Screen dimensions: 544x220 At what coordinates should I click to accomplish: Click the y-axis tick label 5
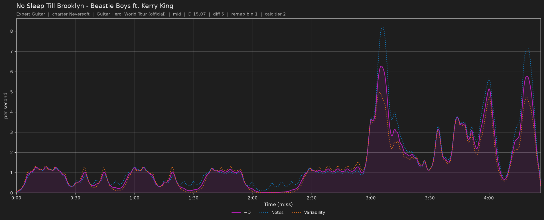(x=12, y=92)
